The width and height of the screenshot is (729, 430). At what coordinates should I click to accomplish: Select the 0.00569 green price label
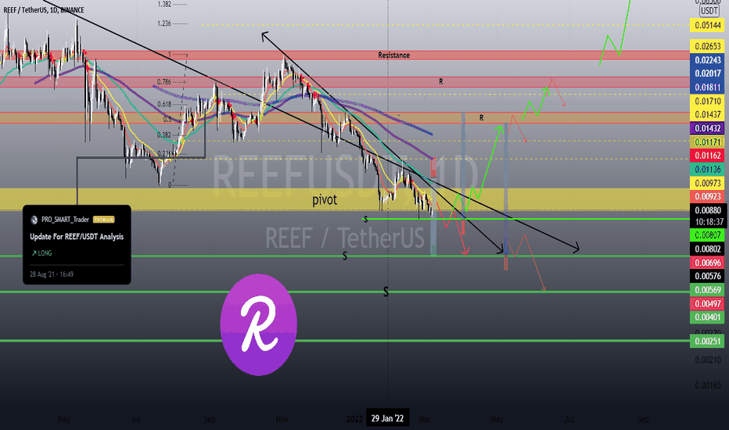pyautogui.click(x=708, y=290)
